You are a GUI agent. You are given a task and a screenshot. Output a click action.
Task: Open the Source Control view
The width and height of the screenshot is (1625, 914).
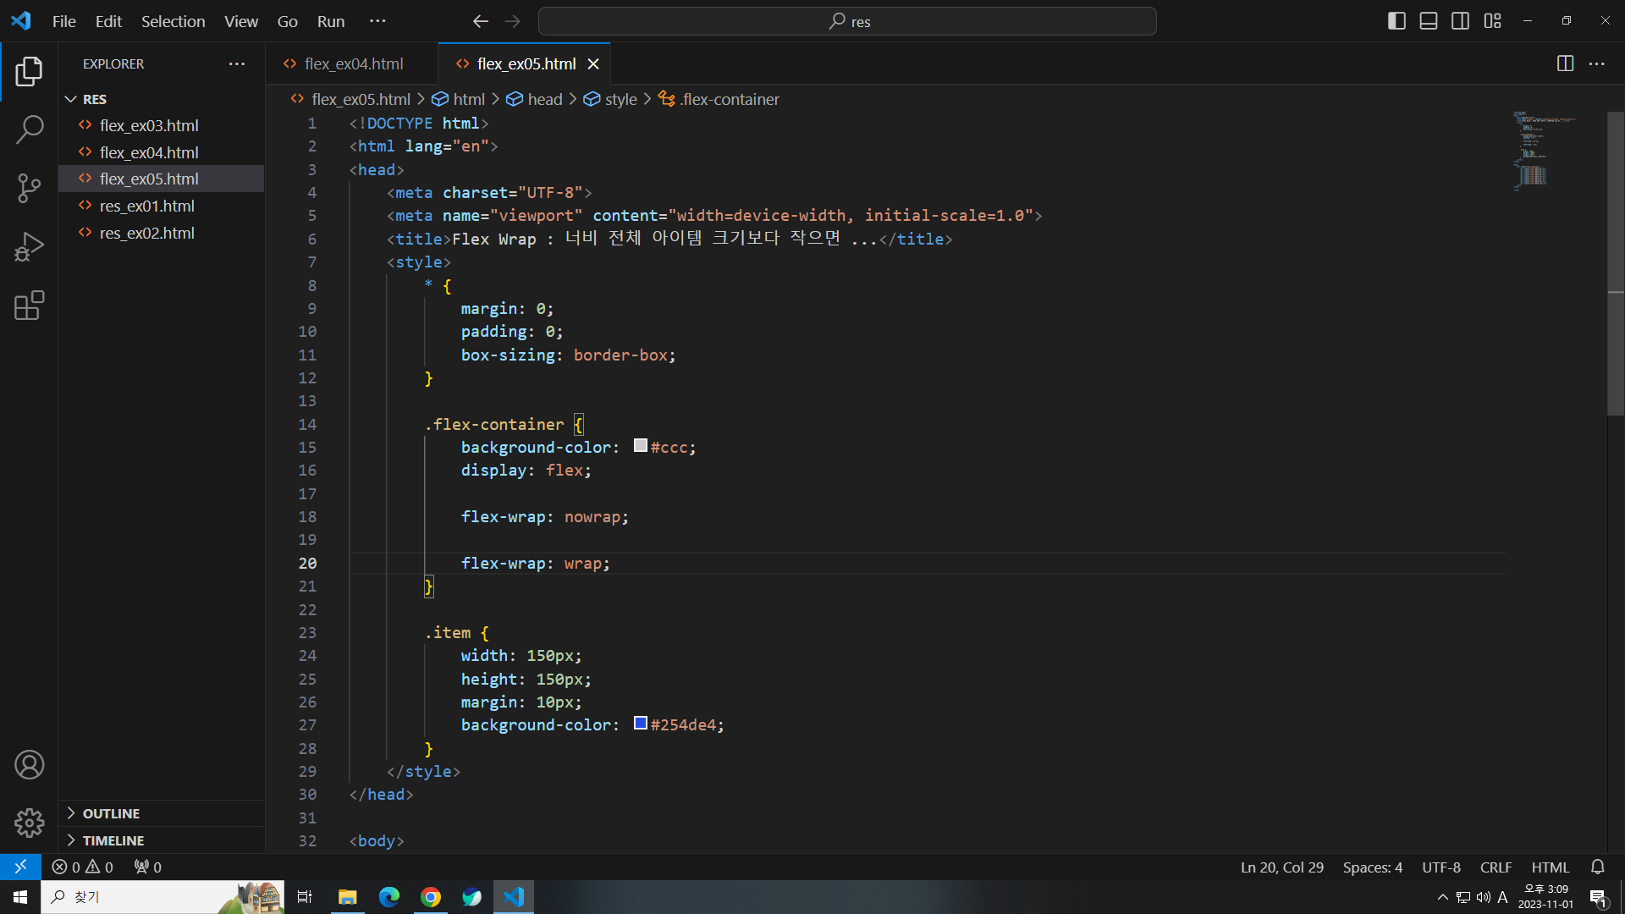coord(29,188)
